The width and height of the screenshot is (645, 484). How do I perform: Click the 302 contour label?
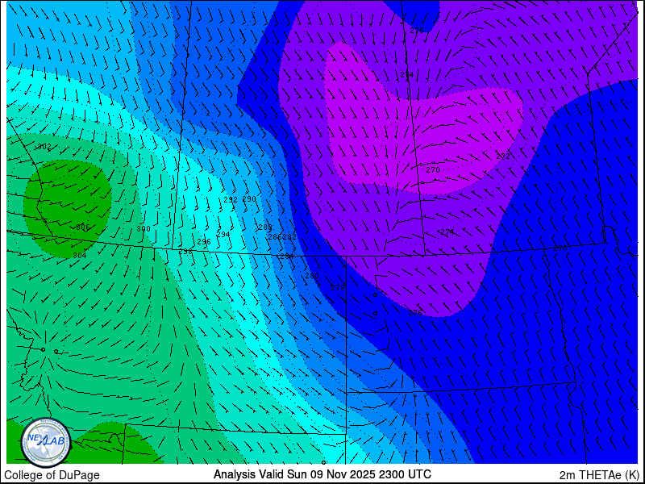[44, 147]
